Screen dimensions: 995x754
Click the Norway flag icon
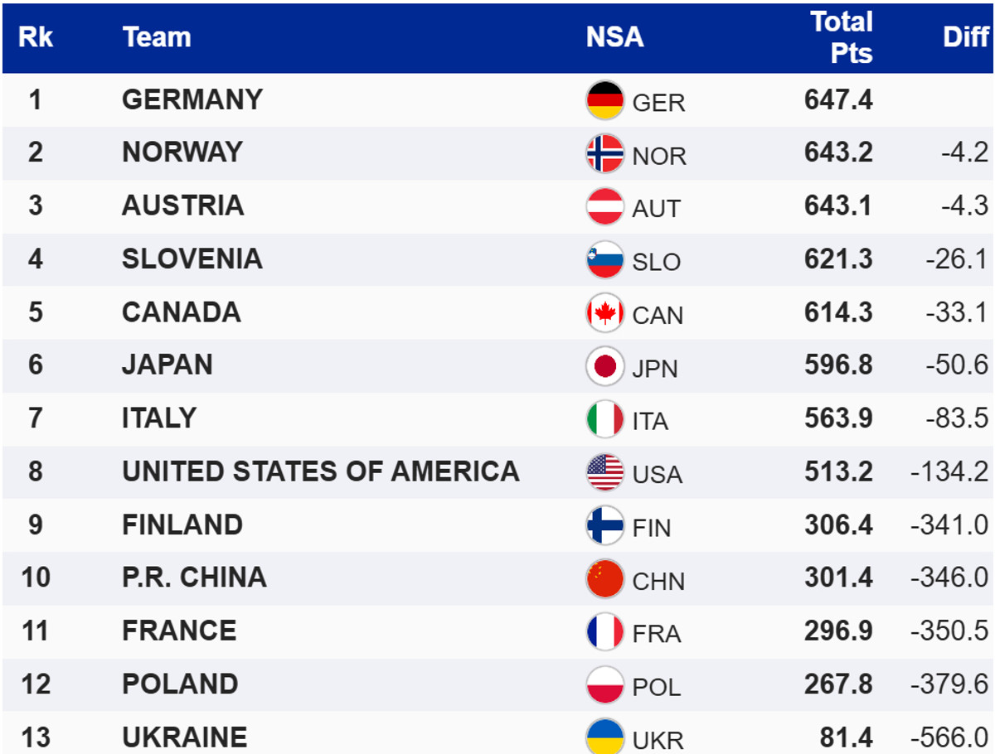coord(605,153)
